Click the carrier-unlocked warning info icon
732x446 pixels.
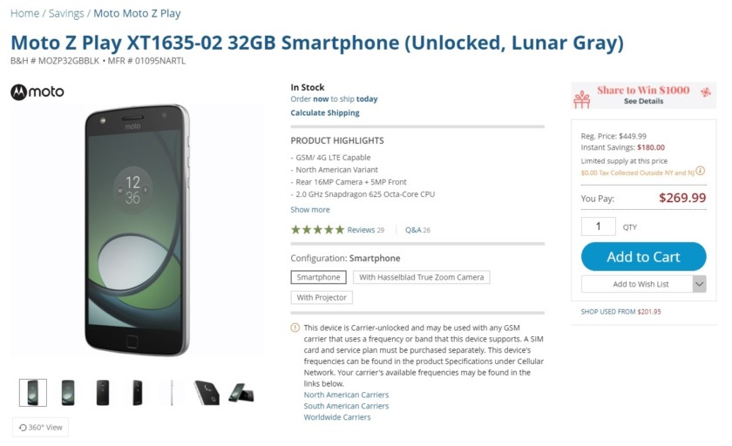click(295, 328)
